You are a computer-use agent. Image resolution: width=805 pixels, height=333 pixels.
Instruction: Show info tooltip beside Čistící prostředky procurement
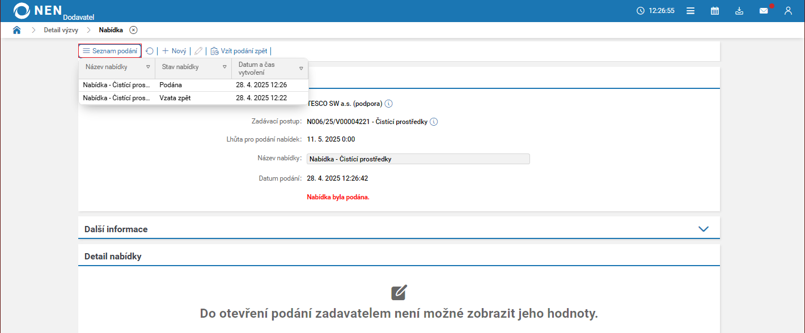[x=434, y=121]
